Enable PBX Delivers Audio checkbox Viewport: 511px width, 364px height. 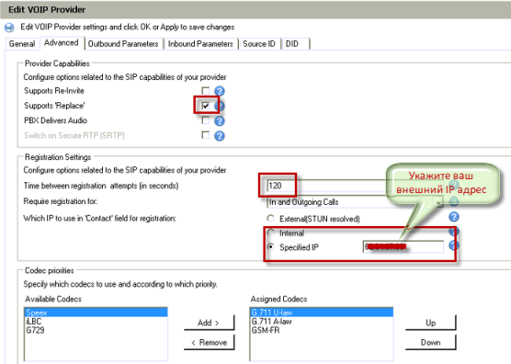click(205, 120)
